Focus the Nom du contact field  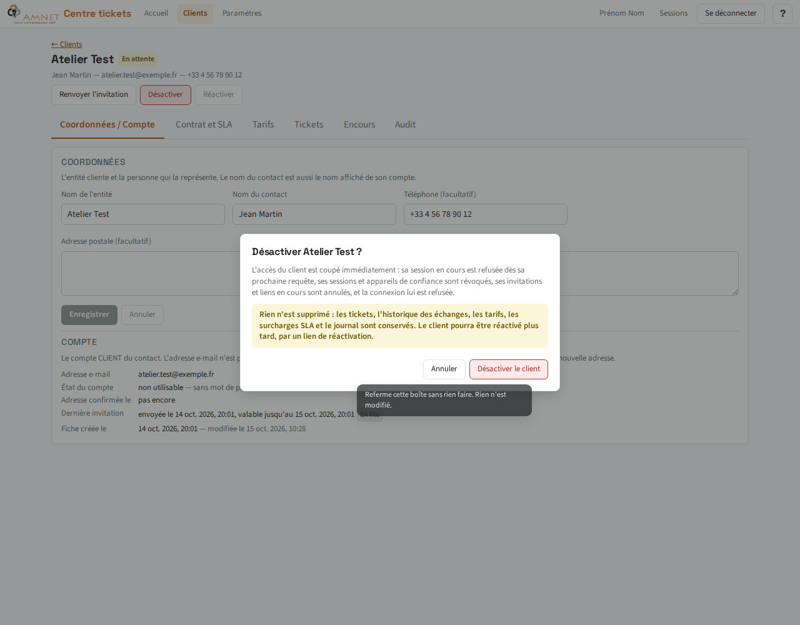pyautogui.click(x=314, y=214)
